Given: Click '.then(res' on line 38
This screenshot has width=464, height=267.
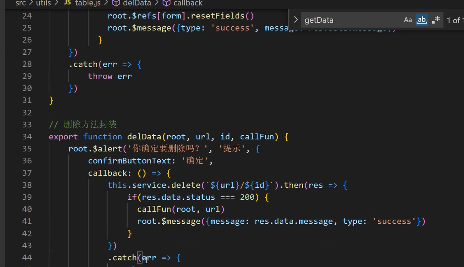Looking at the screenshot, I should 301,185.
